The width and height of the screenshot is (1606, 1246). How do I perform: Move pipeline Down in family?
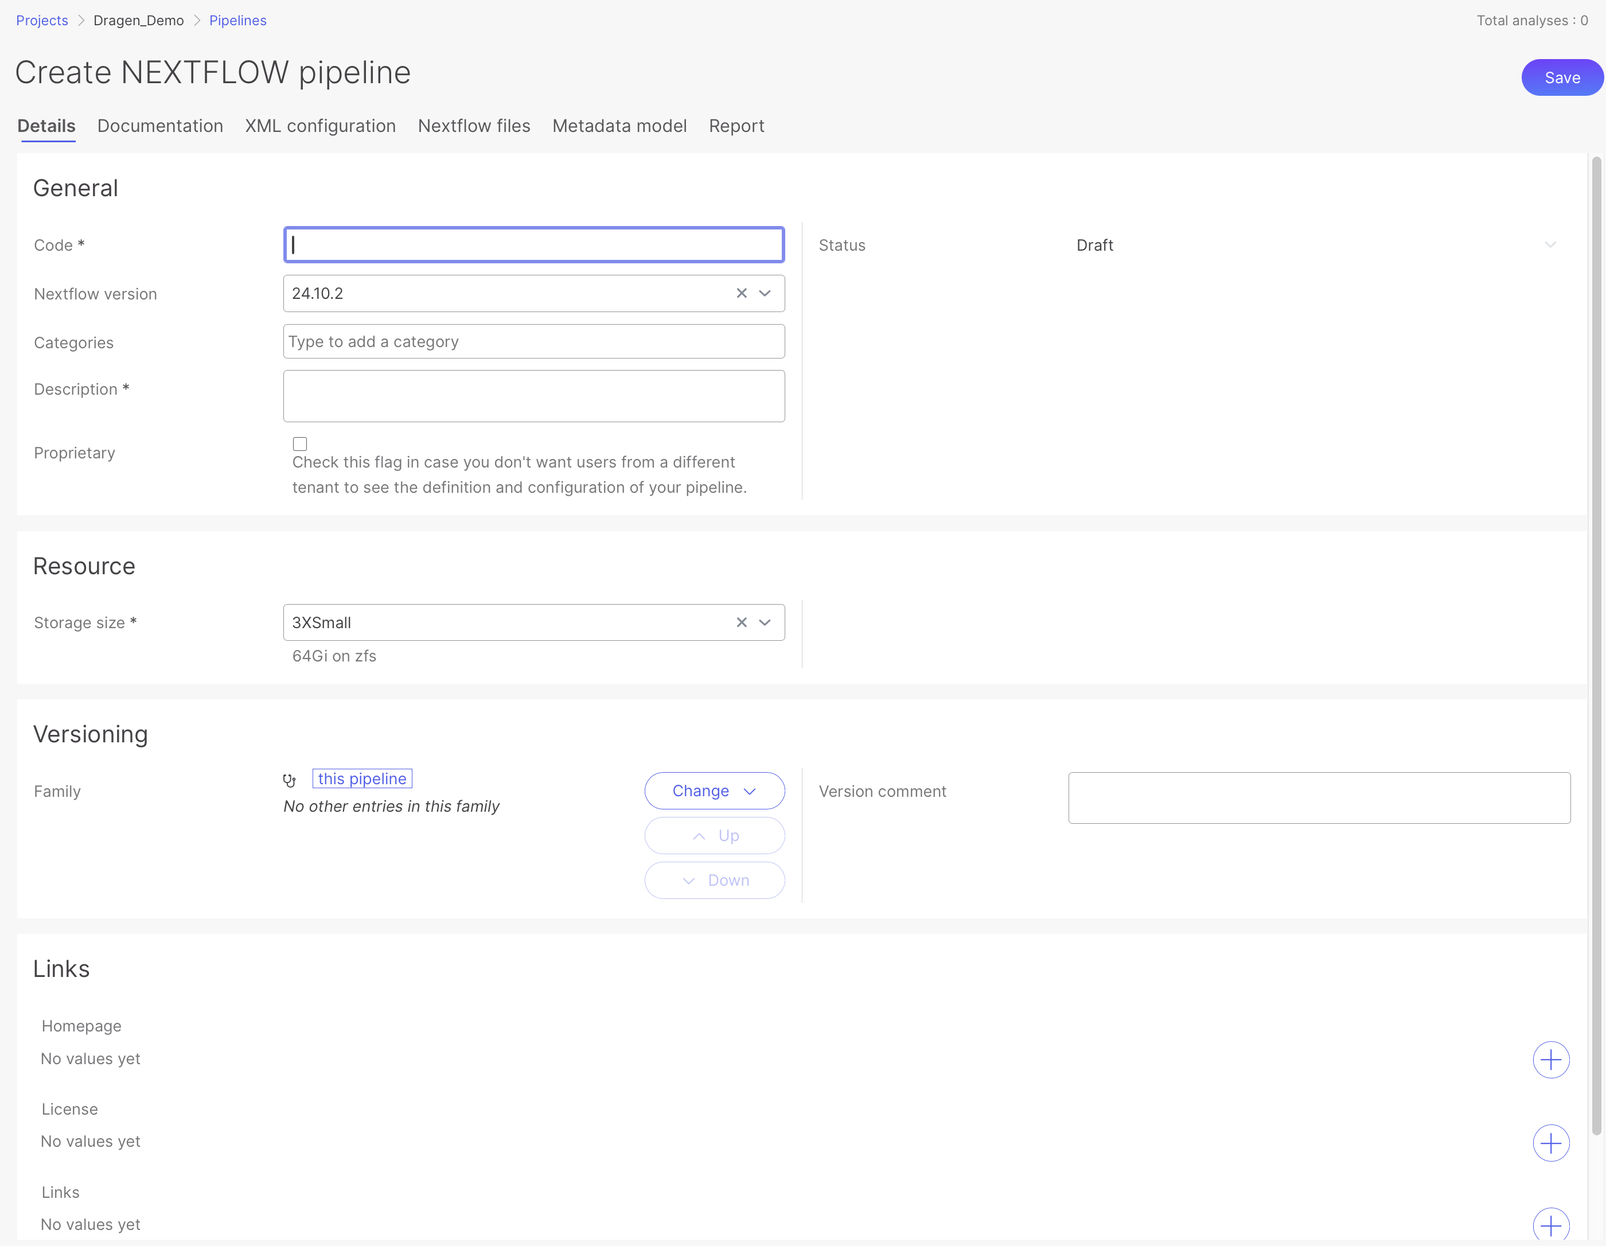(x=714, y=881)
